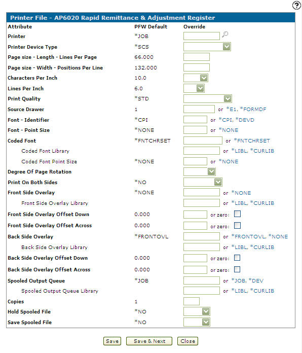Expand the Print On Both Sides dropdown
Image resolution: width=302 pixels, height=353 pixels.
tap(203, 182)
